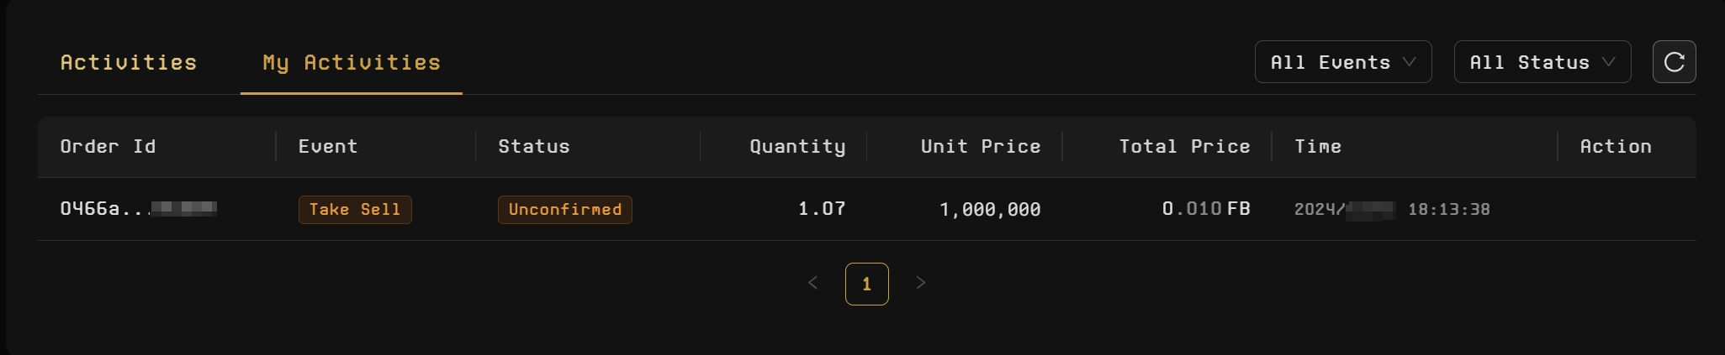Go to previous page arrow
The image size is (1725, 355).
(x=812, y=283)
